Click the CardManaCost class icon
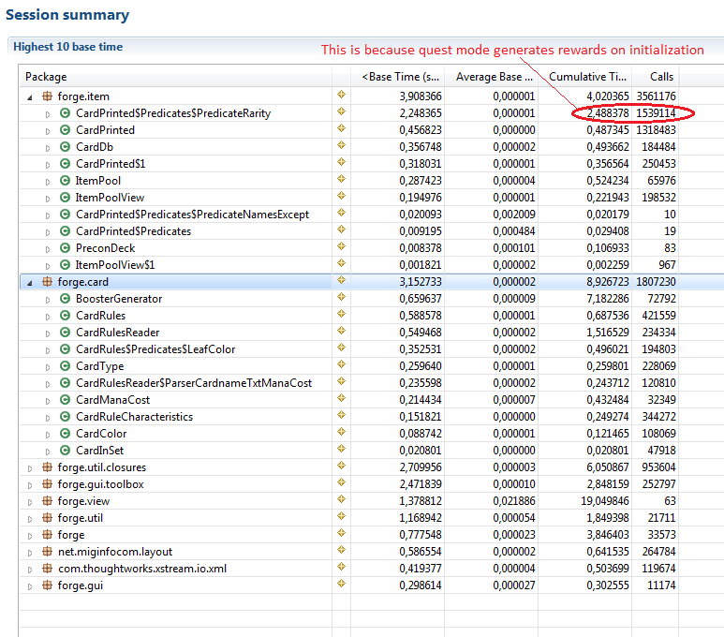This screenshot has width=724, height=637. coord(65,400)
